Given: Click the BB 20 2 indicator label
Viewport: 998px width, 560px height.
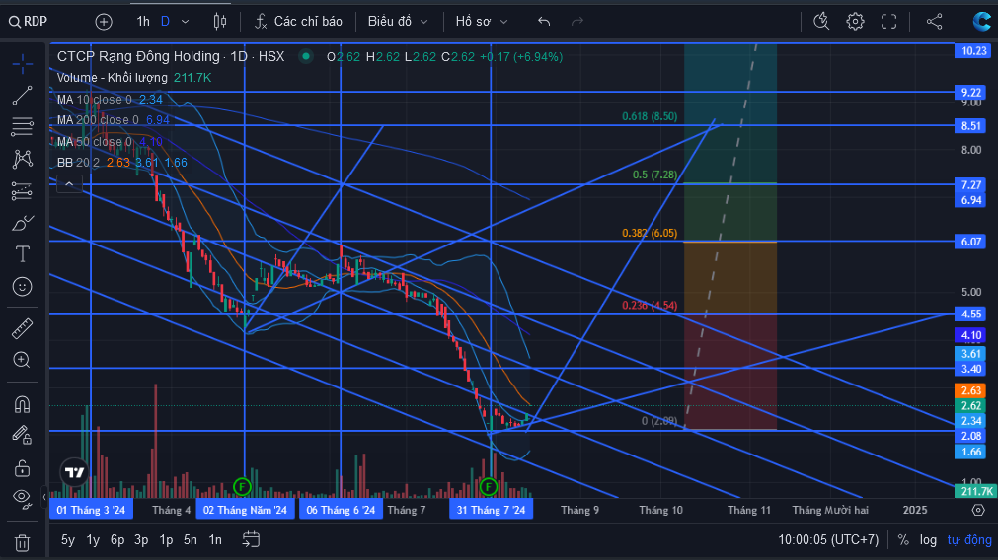Looking at the screenshot, I should pyautogui.click(x=78, y=163).
